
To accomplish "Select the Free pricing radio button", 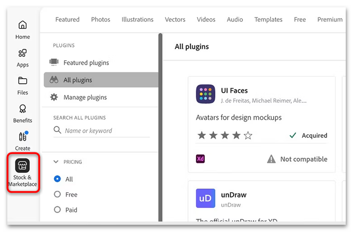I will (x=58, y=194).
